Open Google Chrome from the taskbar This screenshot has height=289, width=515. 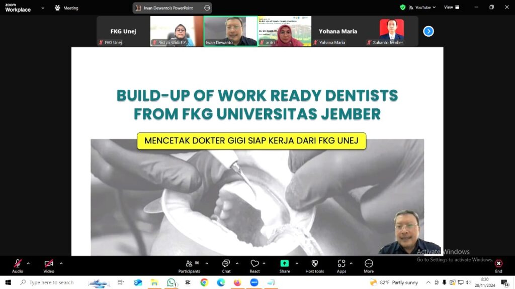pyautogui.click(x=204, y=282)
